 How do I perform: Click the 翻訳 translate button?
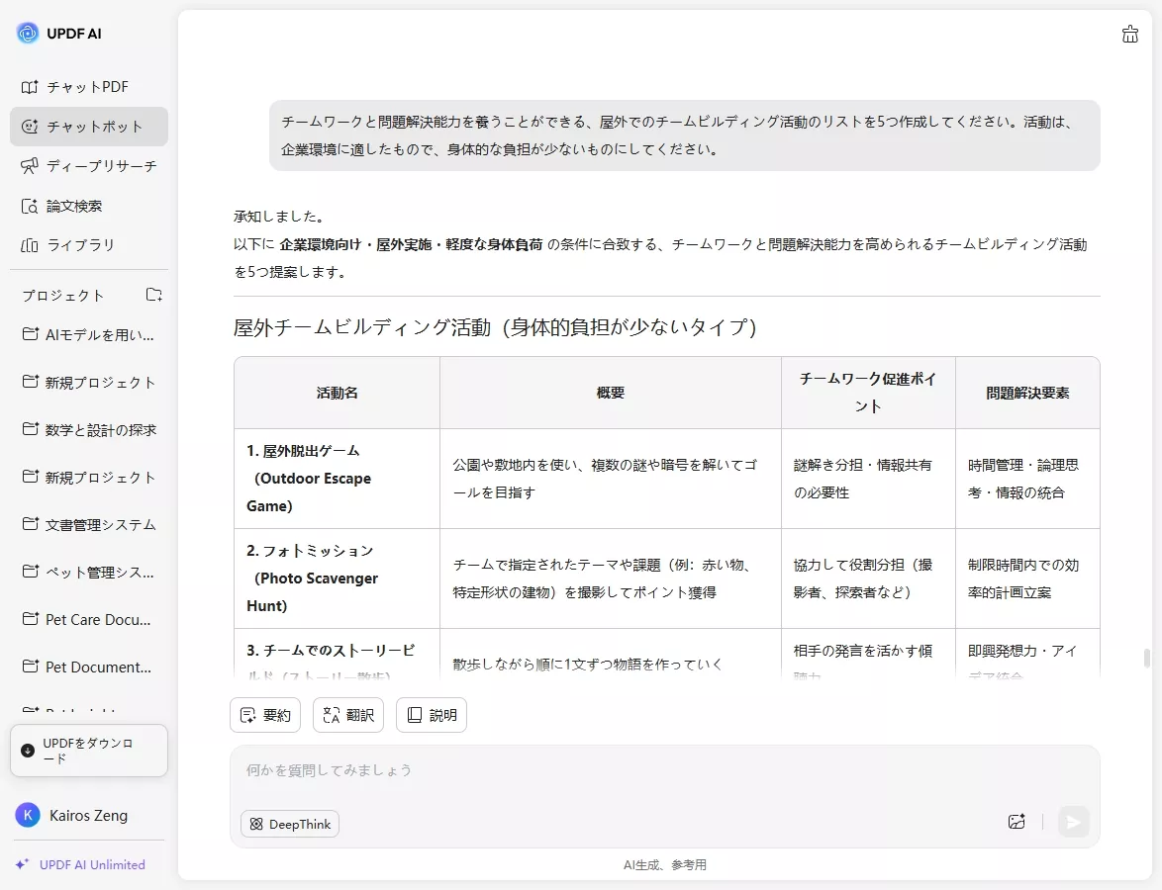(347, 714)
